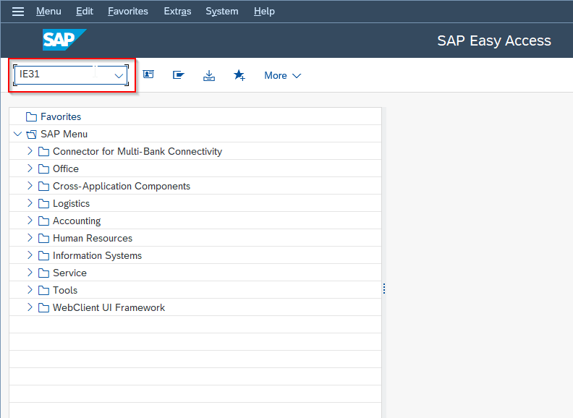Screen dimensions: 573x418
Task: Click the Tools folder icon
Action: [x=43, y=291]
